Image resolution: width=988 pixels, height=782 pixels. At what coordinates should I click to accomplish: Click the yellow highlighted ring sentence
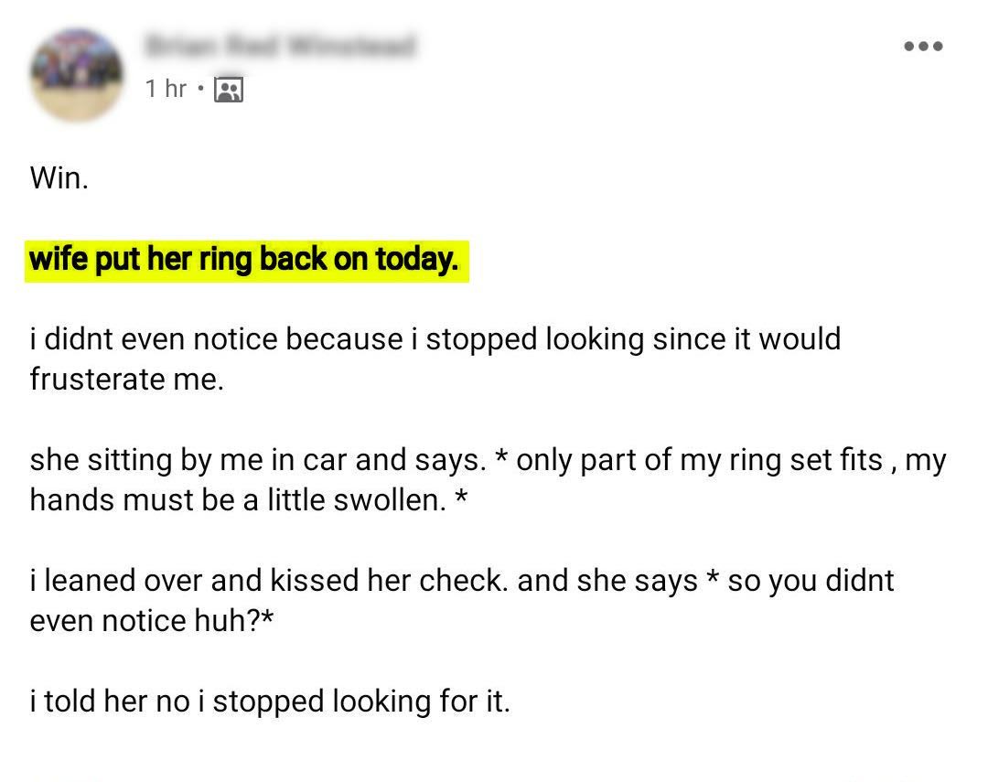click(245, 260)
